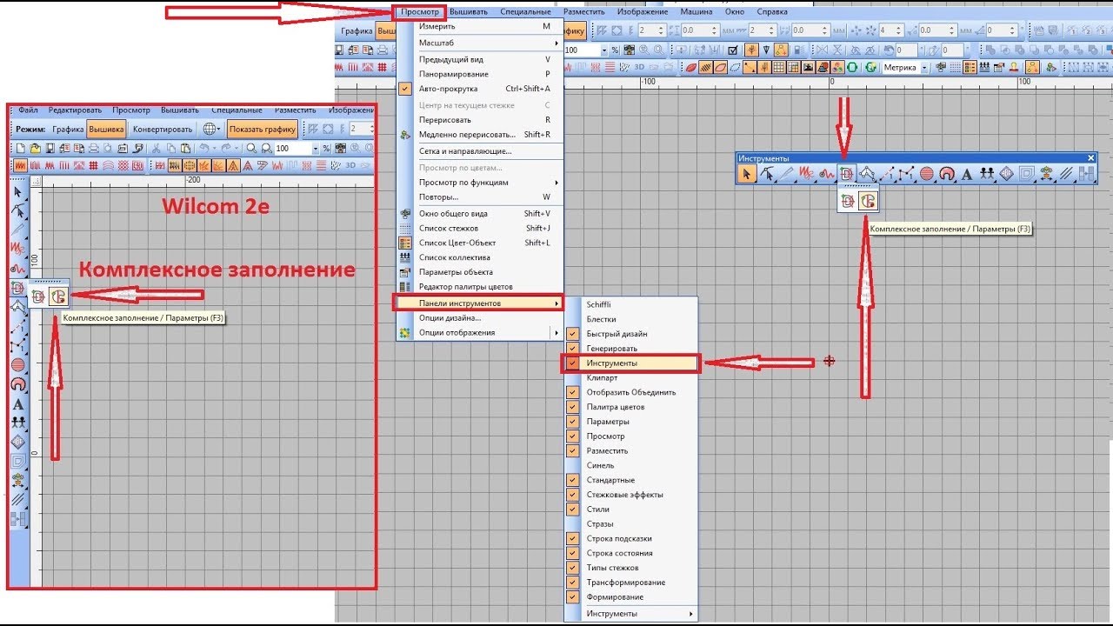Toggle the Стежковые эффекты toolbar checkbox
The image size is (1113, 626).
point(572,495)
